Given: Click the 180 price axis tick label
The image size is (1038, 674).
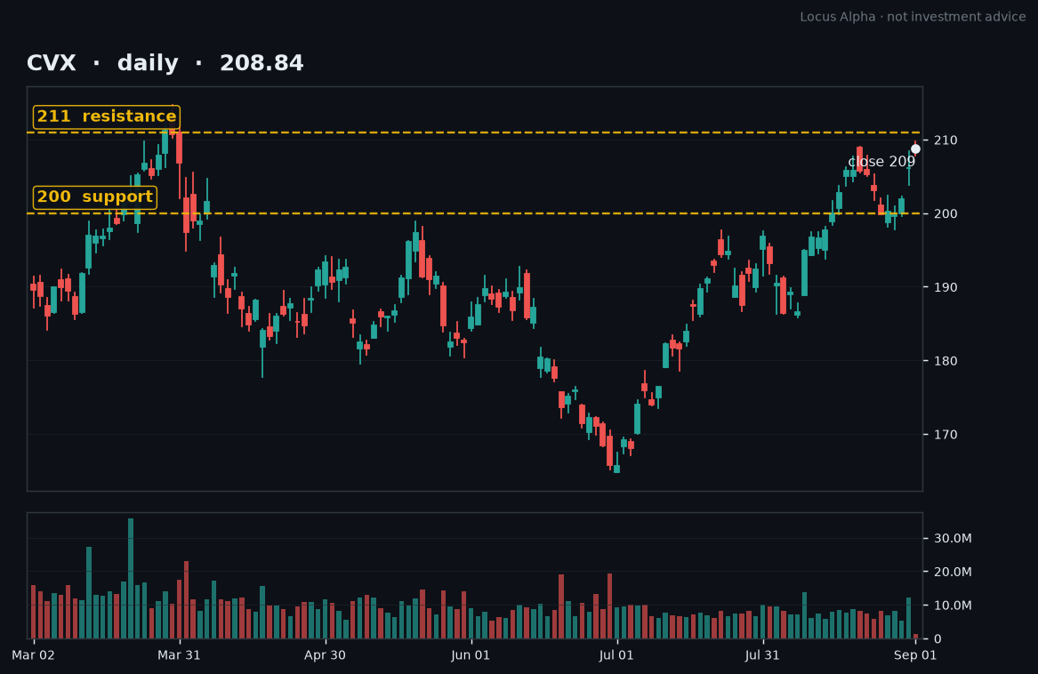Looking at the screenshot, I should coord(945,361).
